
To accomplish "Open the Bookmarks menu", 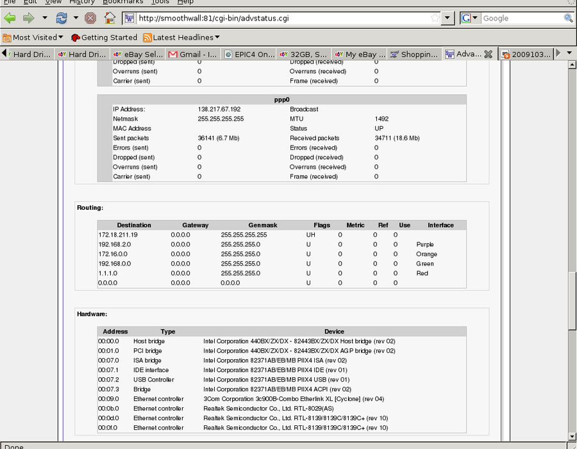I will [123, 2].
